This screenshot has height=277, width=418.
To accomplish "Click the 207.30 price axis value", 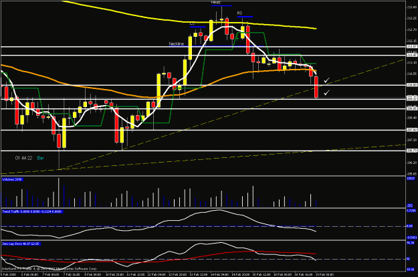I will [411, 140].
